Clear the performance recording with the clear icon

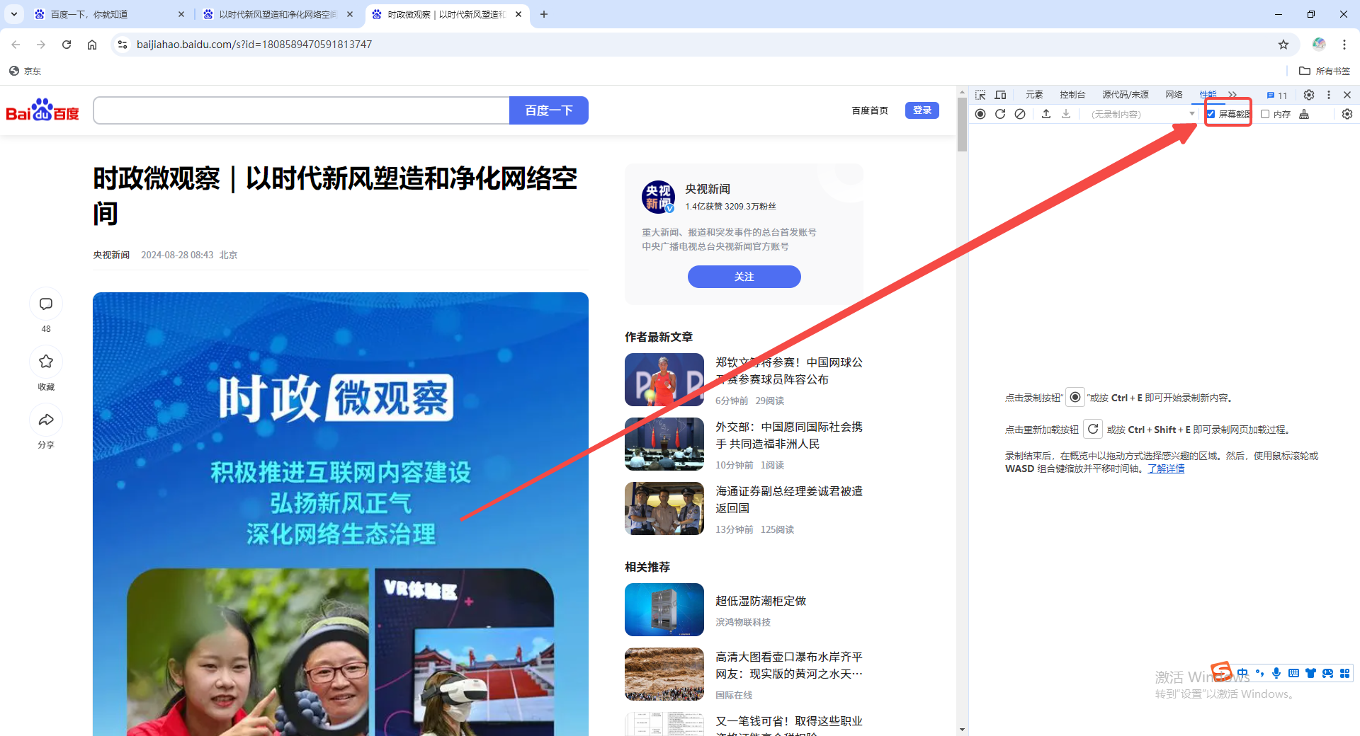pyautogui.click(x=1020, y=114)
